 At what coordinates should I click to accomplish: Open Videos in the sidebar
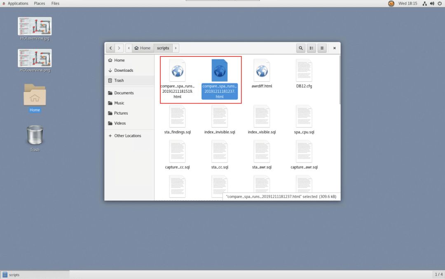[x=129, y=123]
